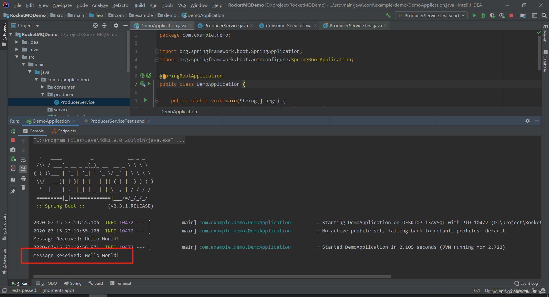Open Project panel settings gear
The image size is (549, 297).
point(116,25)
